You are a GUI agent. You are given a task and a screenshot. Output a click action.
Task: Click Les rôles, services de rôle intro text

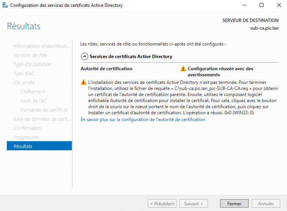click(x=153, y=44)
